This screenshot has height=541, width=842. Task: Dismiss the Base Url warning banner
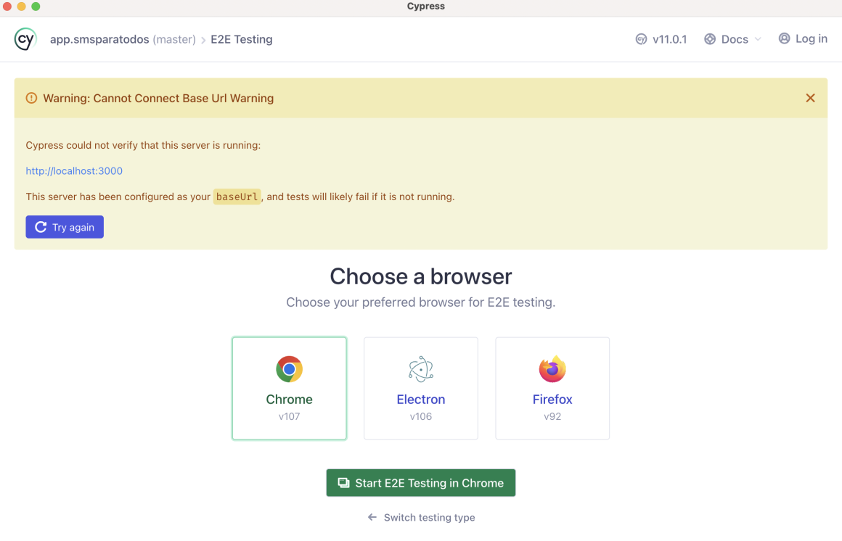(x=810, y=98)
